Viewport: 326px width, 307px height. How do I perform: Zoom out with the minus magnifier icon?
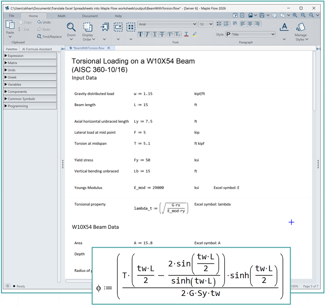click(x=303, y=15)
